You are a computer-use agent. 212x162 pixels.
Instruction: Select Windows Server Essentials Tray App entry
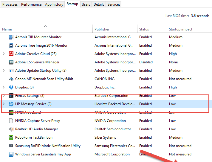coord(106,154)
